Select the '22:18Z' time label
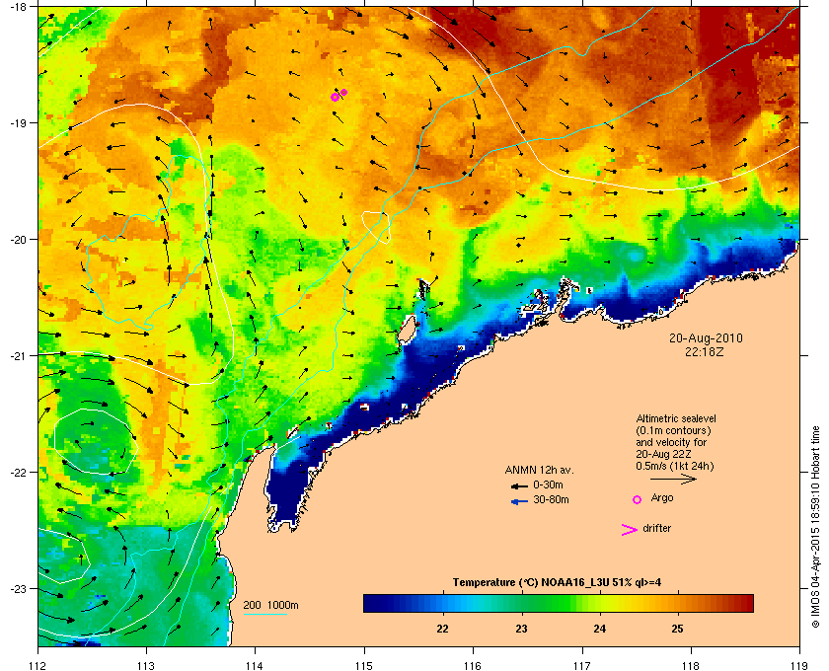 click(705, 351)
